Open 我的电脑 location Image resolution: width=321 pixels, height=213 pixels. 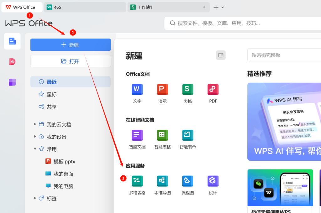tap(59, 186)
